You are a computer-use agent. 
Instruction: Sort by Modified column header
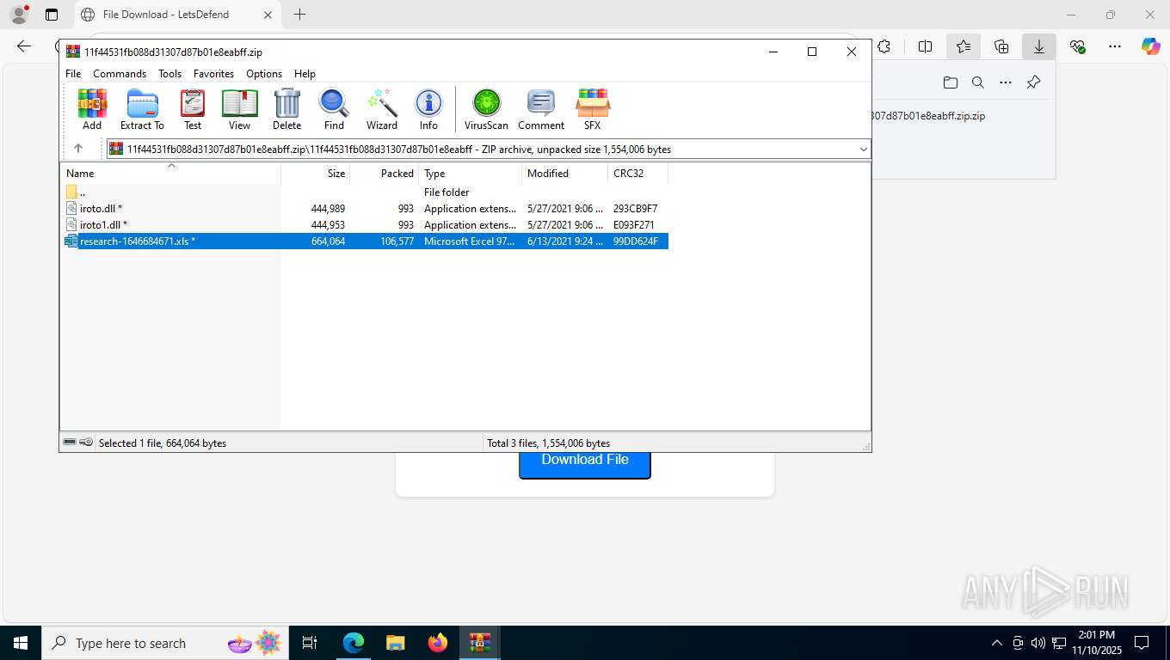point(565,173)
